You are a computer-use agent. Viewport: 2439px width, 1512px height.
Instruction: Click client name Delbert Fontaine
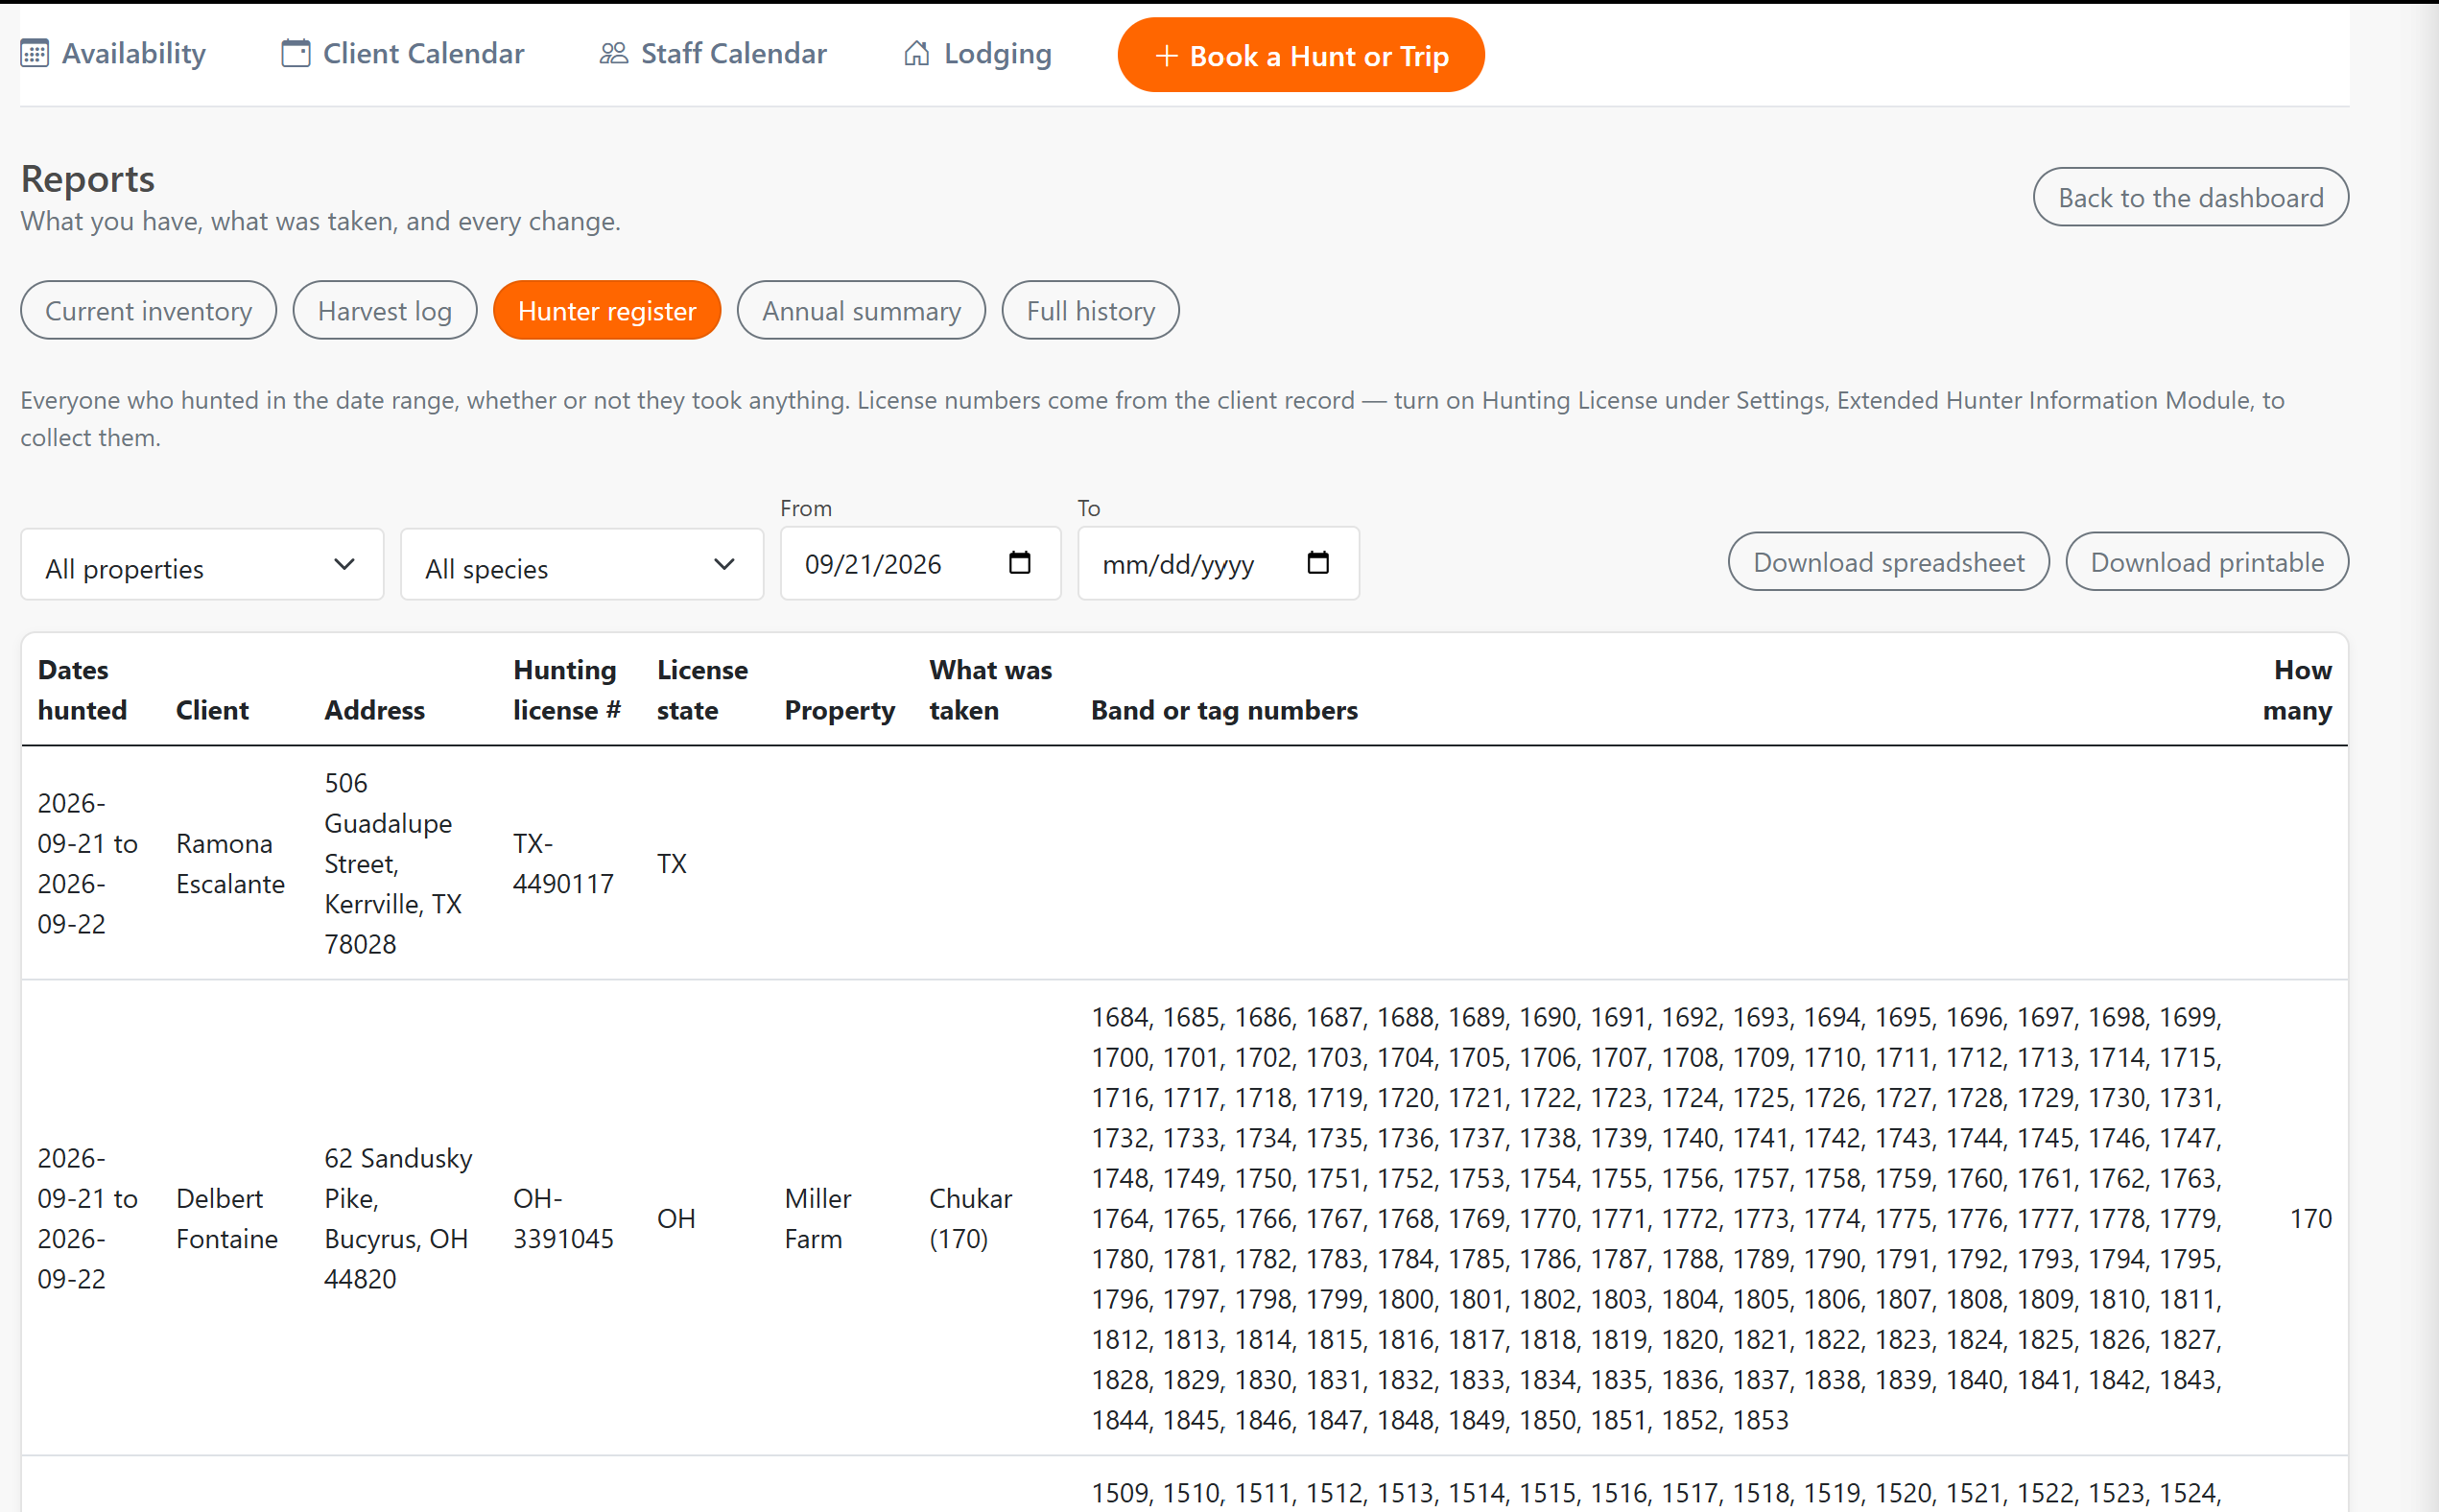pos(227,1219)
